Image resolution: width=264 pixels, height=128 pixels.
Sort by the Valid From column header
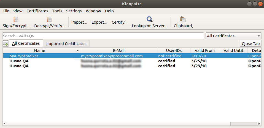click(x=204, y=51)
